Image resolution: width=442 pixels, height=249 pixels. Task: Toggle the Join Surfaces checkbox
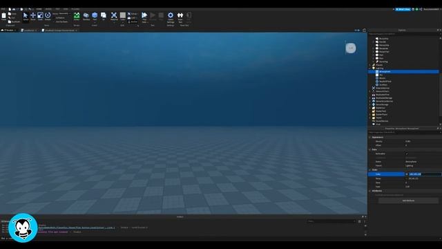tap(54, 21)
